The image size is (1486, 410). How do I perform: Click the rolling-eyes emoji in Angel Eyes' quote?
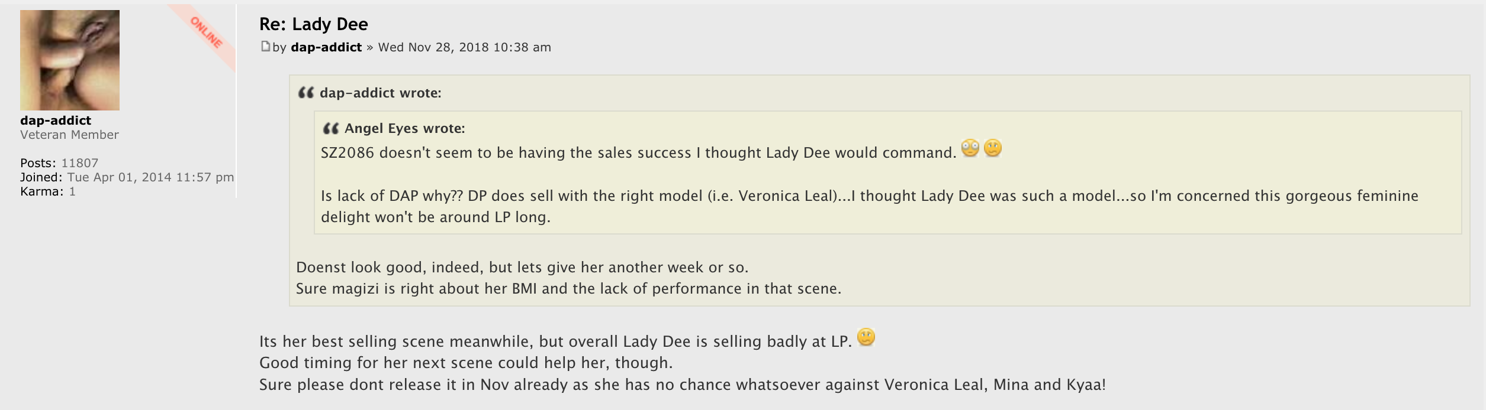(x=970, y=148)
